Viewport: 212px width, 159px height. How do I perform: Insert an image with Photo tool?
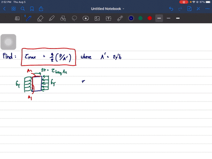[x=97, y=19]
